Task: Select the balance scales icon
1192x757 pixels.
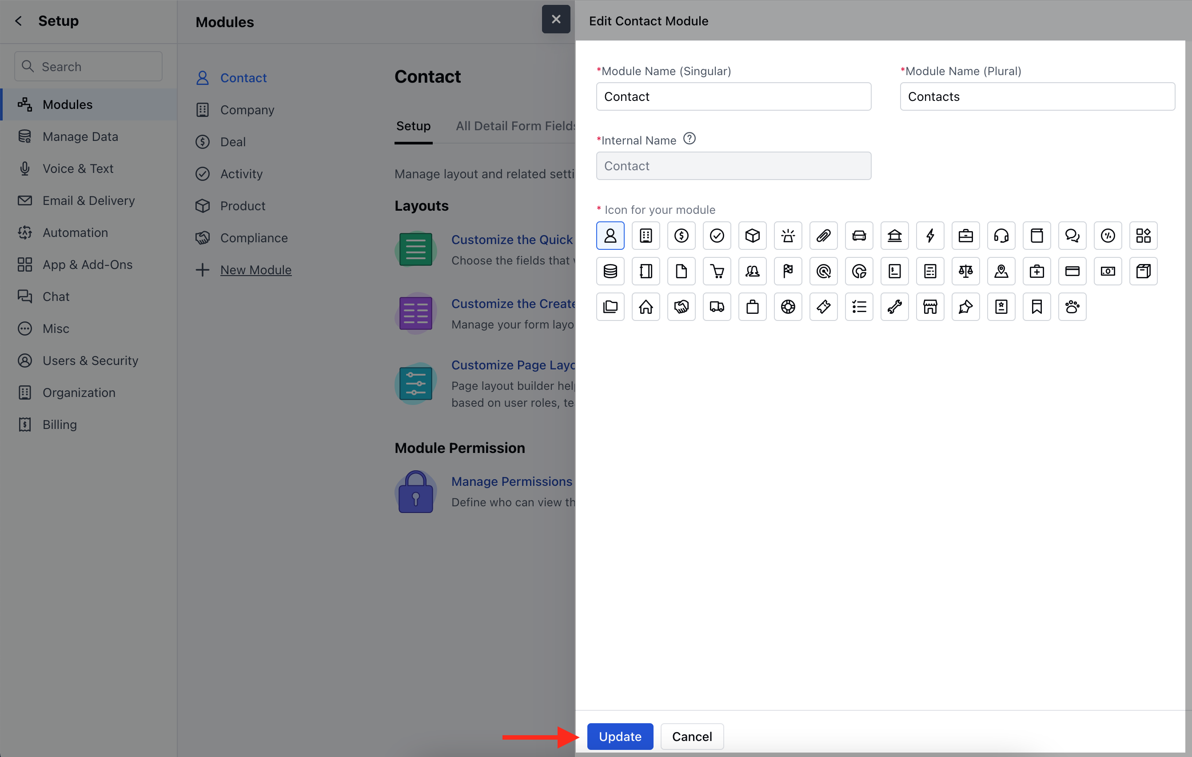Action: [965, 271]
